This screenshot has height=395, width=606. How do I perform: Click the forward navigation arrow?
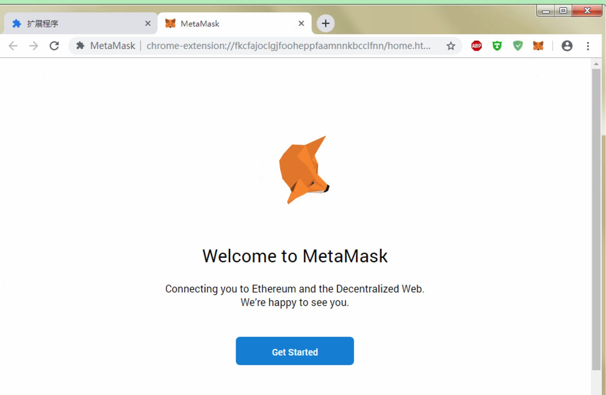point(33,46)
